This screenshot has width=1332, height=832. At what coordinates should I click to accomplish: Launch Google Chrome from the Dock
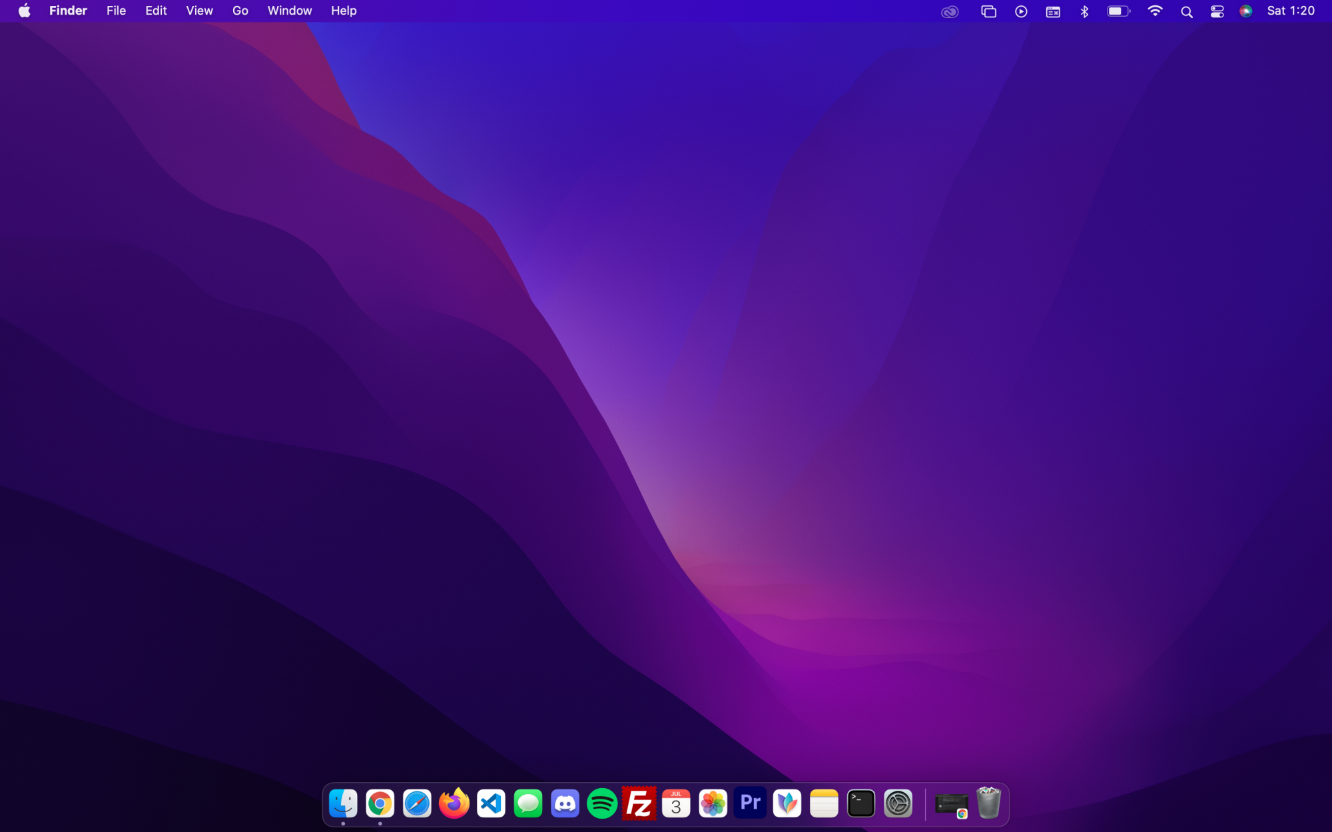(380, 803)
